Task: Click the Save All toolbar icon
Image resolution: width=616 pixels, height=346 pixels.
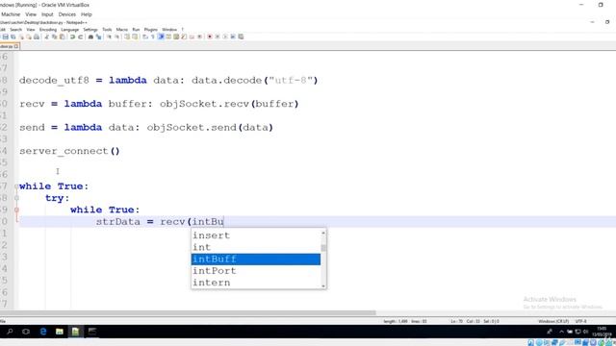Action: [x=13, y=37]
